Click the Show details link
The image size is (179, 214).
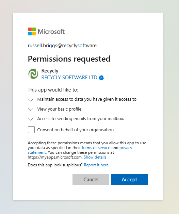(95, 157)
